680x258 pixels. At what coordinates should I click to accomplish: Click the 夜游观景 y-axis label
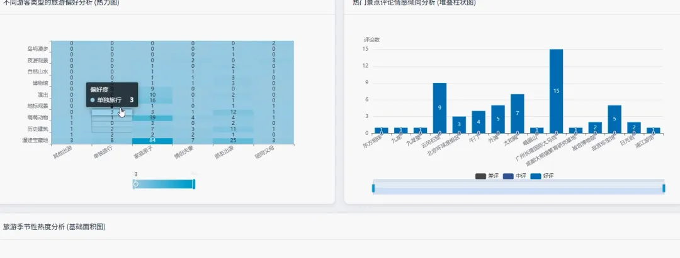point(38,60)
